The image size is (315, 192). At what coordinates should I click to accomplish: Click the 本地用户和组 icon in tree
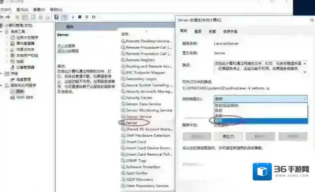(12, 55)
